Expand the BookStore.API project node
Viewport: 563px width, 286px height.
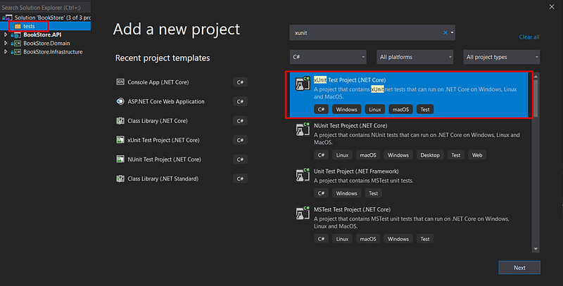6,34
